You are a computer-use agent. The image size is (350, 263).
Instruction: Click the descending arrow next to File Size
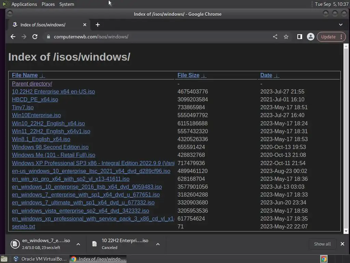(x=204, y=75)
